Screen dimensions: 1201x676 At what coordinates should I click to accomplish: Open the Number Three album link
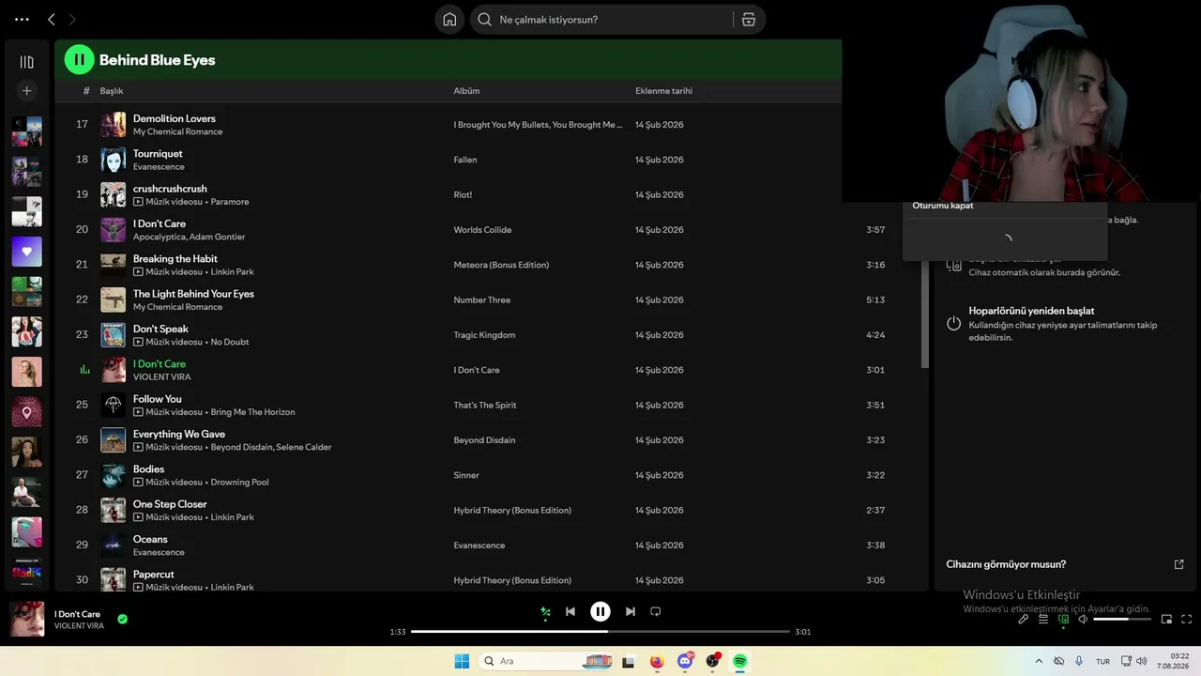click(x=482, y=300)
